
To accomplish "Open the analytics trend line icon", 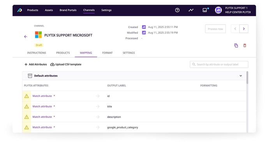I will tap(191, 10).
